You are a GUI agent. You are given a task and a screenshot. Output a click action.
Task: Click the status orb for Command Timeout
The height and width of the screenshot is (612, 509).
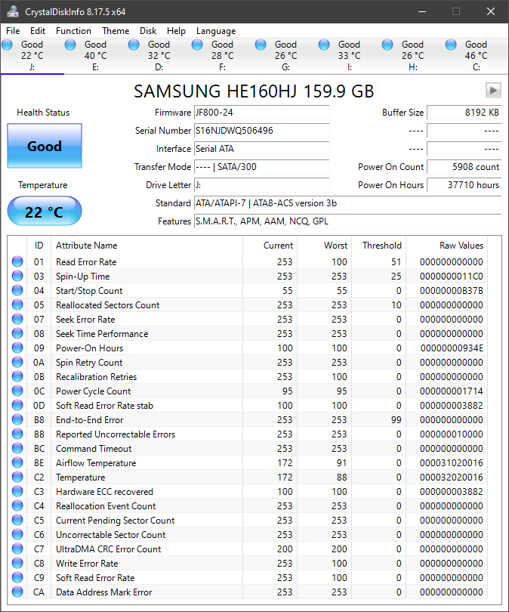[x=17, y=448]
